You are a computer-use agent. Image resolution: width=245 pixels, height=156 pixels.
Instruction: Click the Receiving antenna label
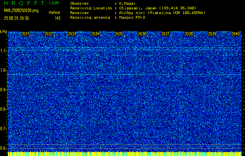click(90, 18)
